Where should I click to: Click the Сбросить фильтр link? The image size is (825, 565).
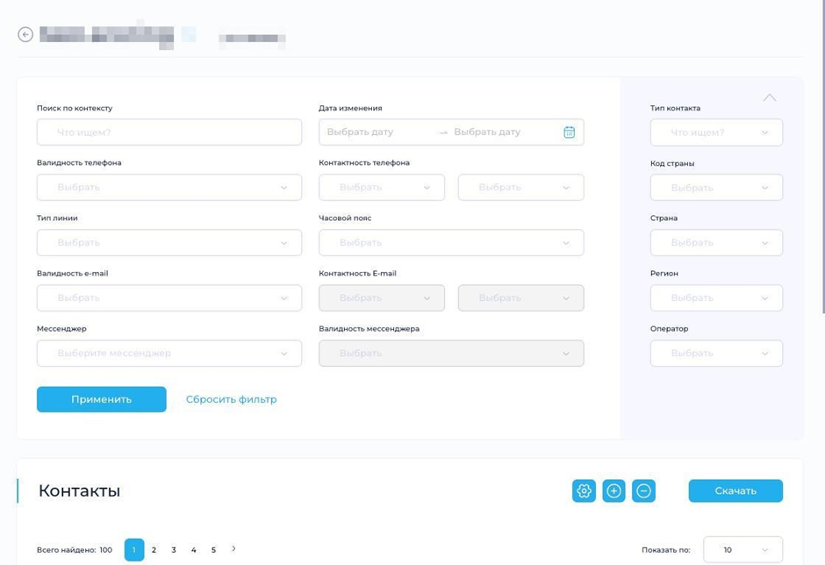pos(231,399)
